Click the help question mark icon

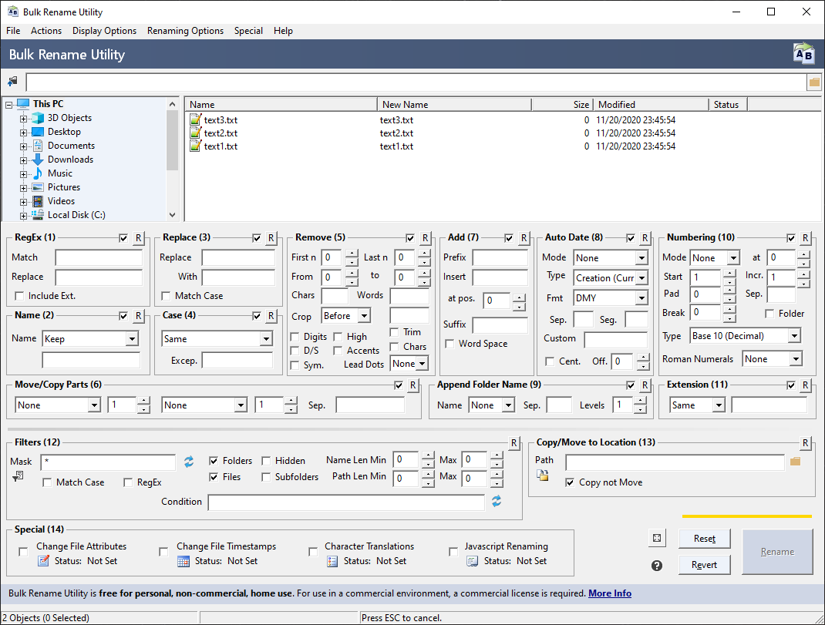coord(657,566)
